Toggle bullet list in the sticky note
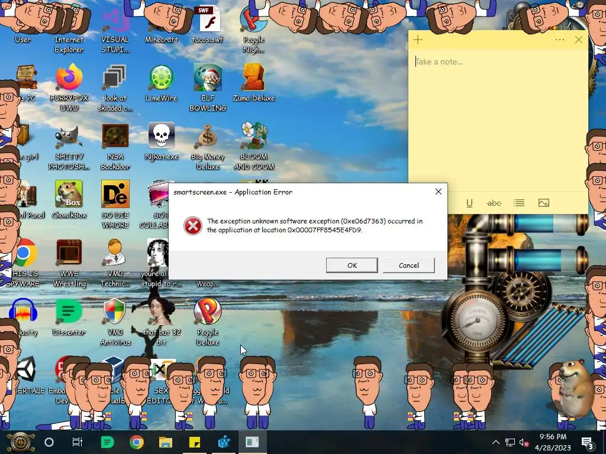 click(518, 203)
